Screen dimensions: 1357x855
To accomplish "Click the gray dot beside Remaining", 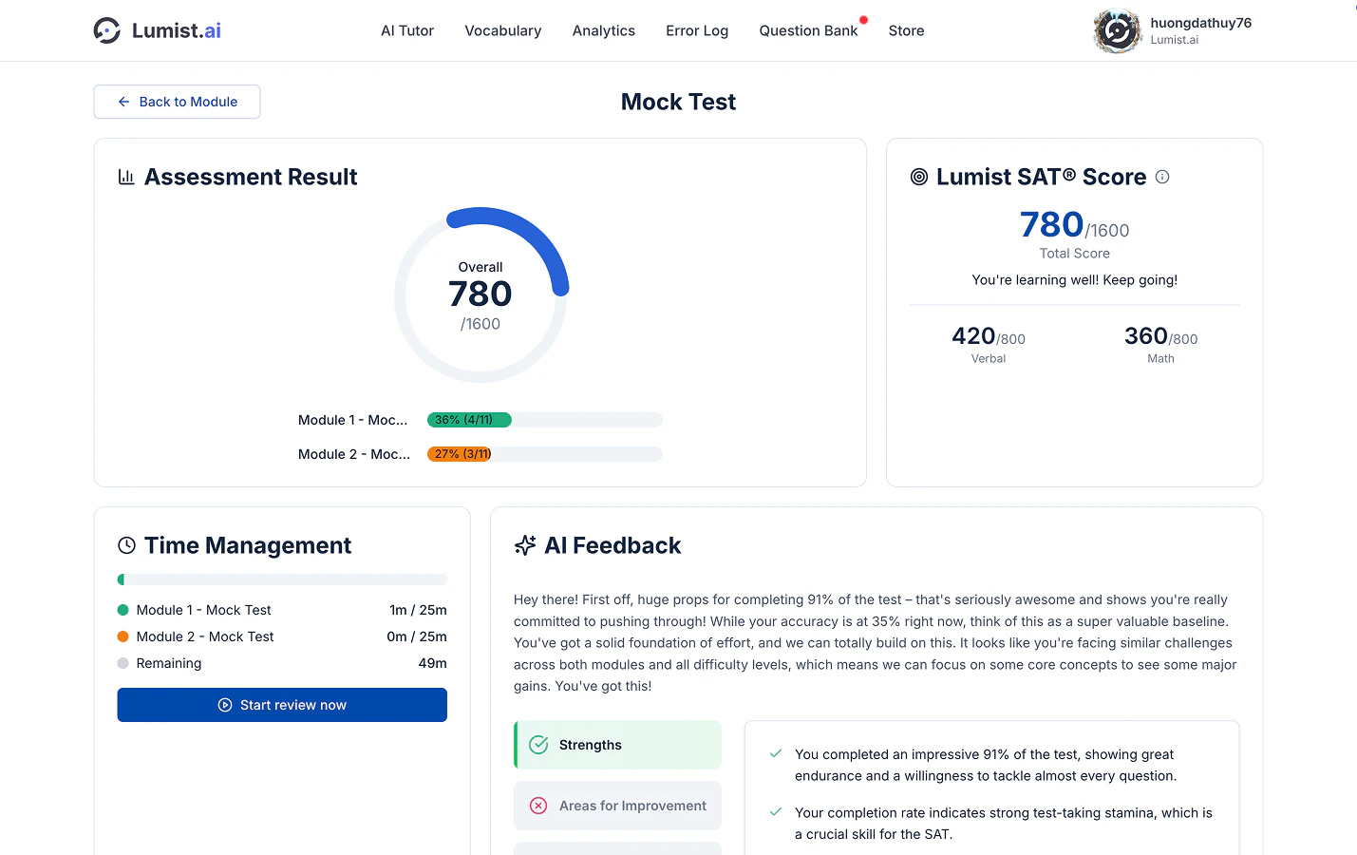I will click(x=123, y=663).
